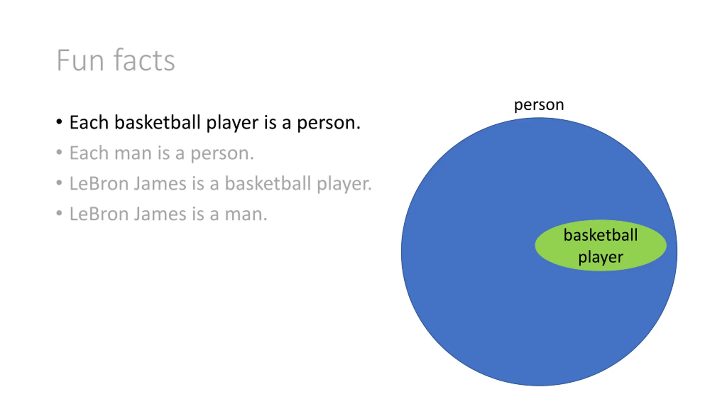Viewport: 727px width, 409px height.
Task: Click 'person.' ending the first bullet line
Action: 329,123
